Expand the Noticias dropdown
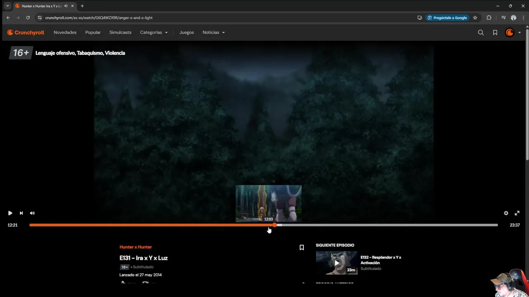Image resolution: width=529 pixels, height=297 pixels. pos(214,32)
